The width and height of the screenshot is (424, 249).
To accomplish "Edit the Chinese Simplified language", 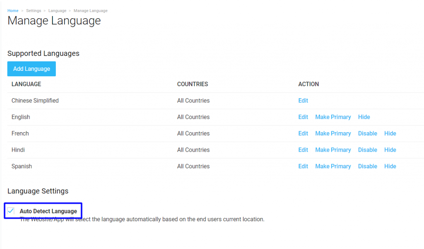I will tap(303, 100).
